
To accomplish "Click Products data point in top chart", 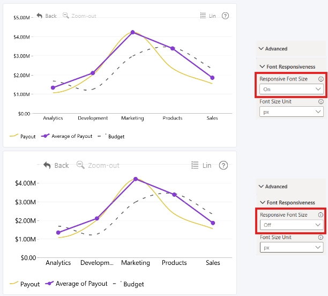I will click(x=173, y=48).
